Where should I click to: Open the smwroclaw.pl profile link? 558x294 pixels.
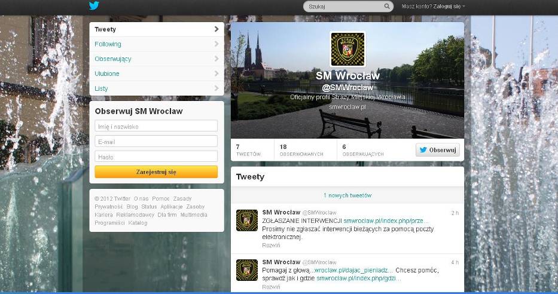click(x=347, y=106)
